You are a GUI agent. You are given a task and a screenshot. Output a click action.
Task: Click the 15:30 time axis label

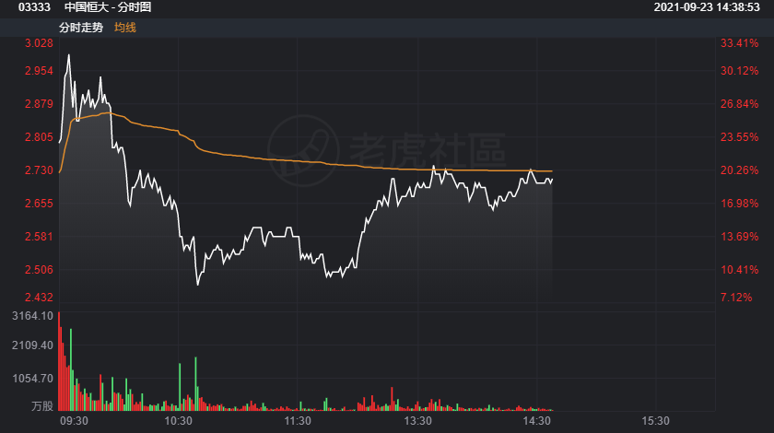point(655,421)
